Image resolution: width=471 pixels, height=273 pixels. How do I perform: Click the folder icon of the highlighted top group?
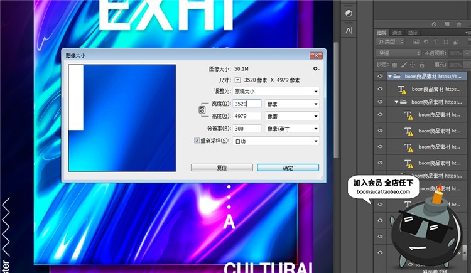397,77
